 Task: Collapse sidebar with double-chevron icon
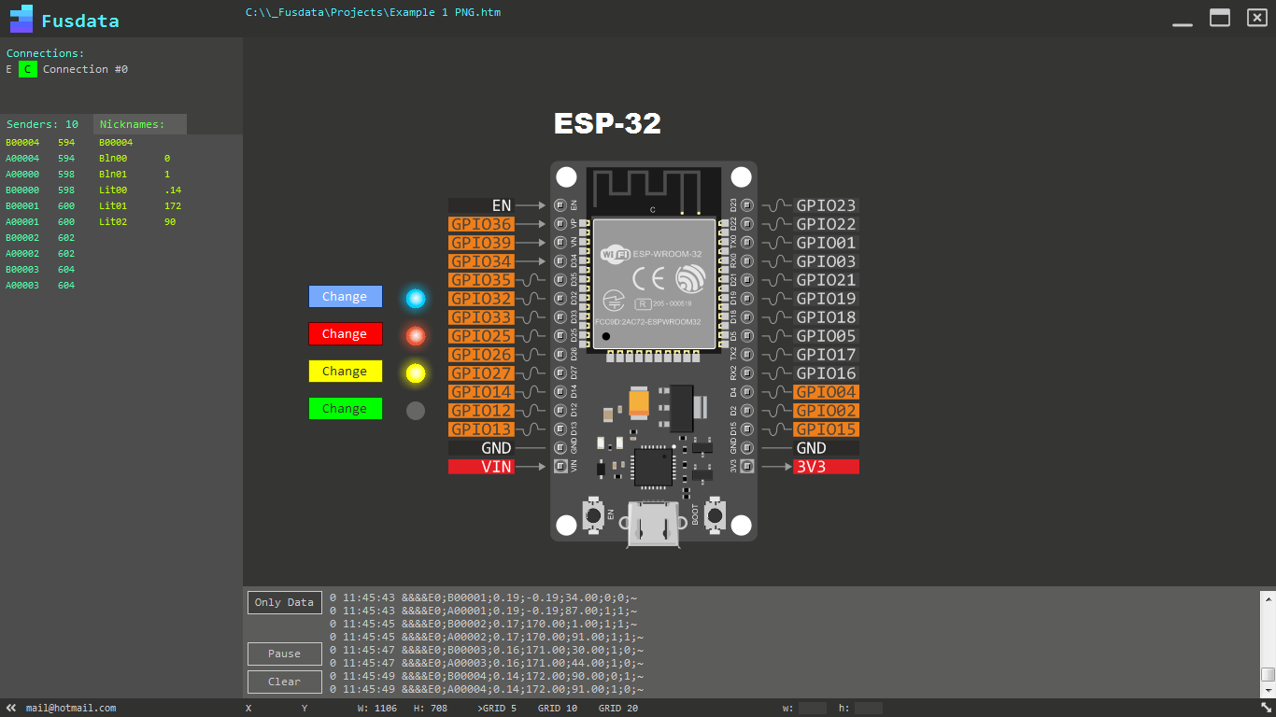pos(11,708)
